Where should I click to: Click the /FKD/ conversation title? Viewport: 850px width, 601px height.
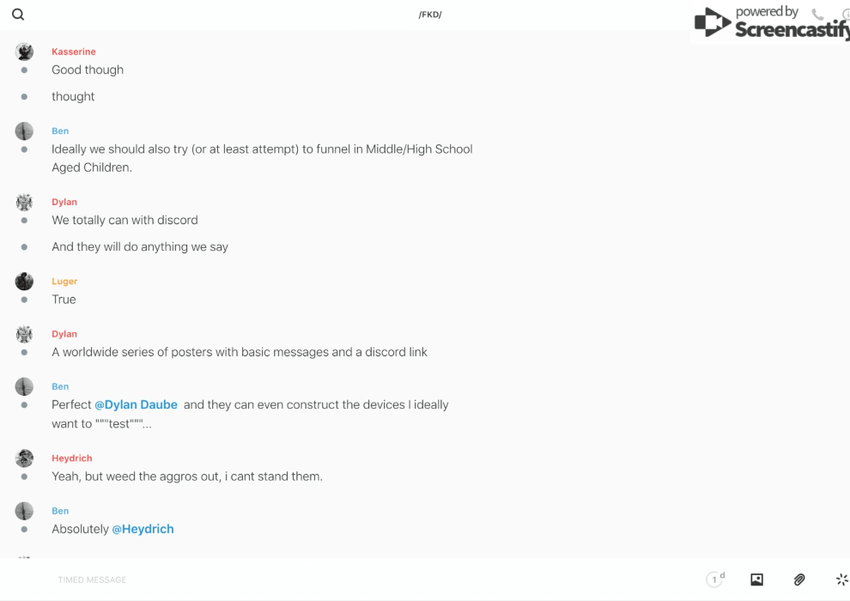coord(430,15)
